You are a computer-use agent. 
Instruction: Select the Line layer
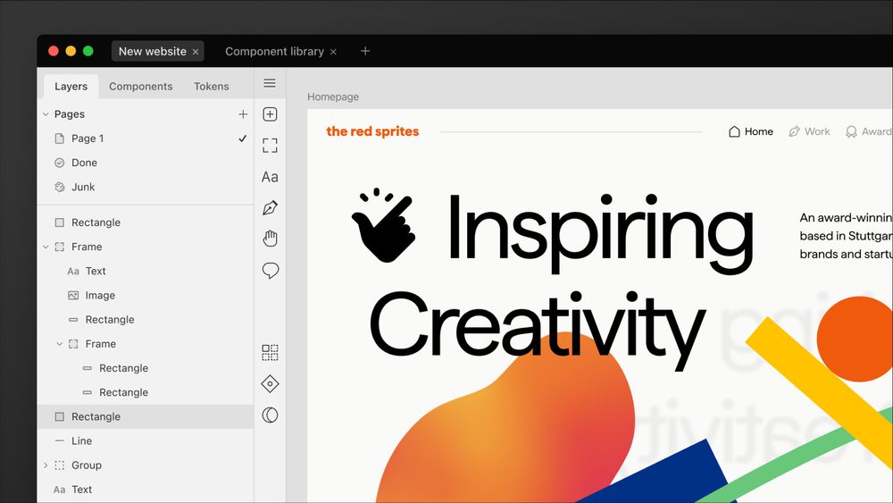(x=146, y=441)
